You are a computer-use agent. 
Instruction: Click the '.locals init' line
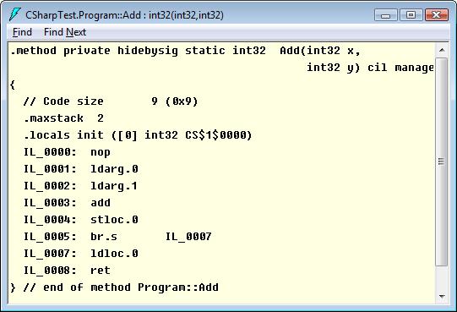[x=138, y=135]
